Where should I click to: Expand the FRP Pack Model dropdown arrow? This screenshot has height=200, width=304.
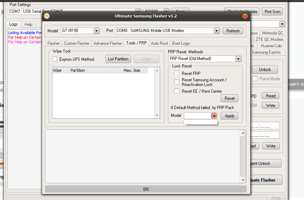214,116
